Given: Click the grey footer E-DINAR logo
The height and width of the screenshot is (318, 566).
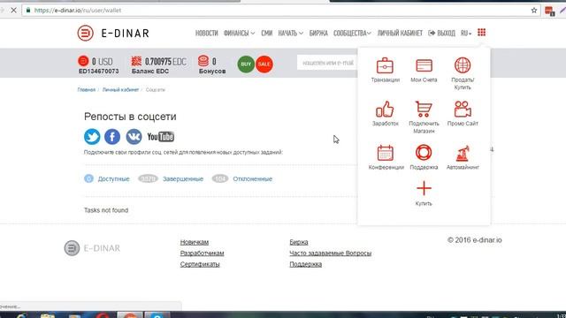Looking at the screenshot, I should tap(92, 248).
